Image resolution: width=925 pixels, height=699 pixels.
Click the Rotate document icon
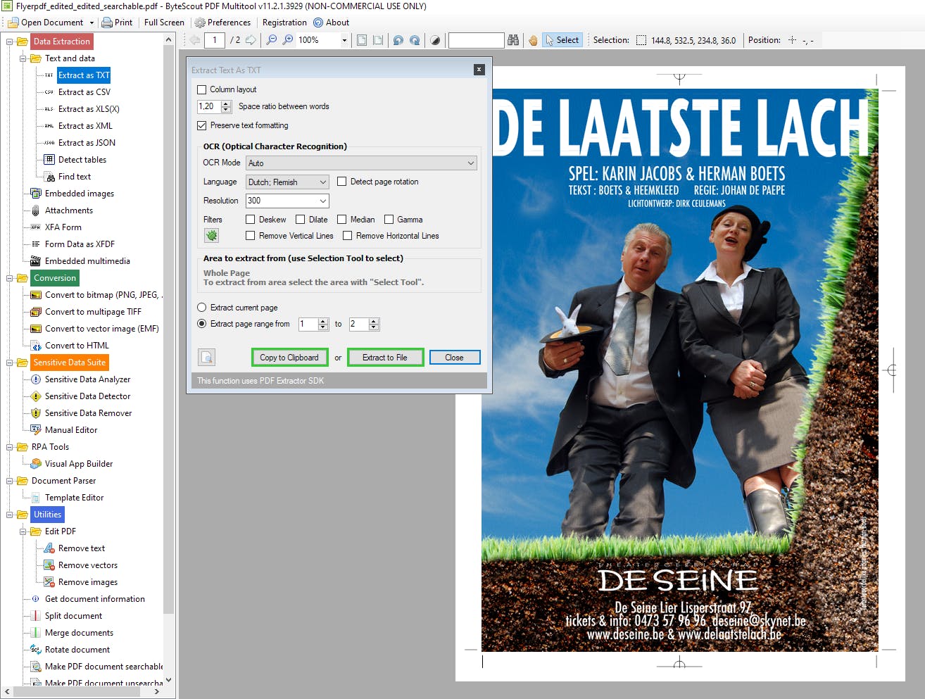click(x=36, y=650)
